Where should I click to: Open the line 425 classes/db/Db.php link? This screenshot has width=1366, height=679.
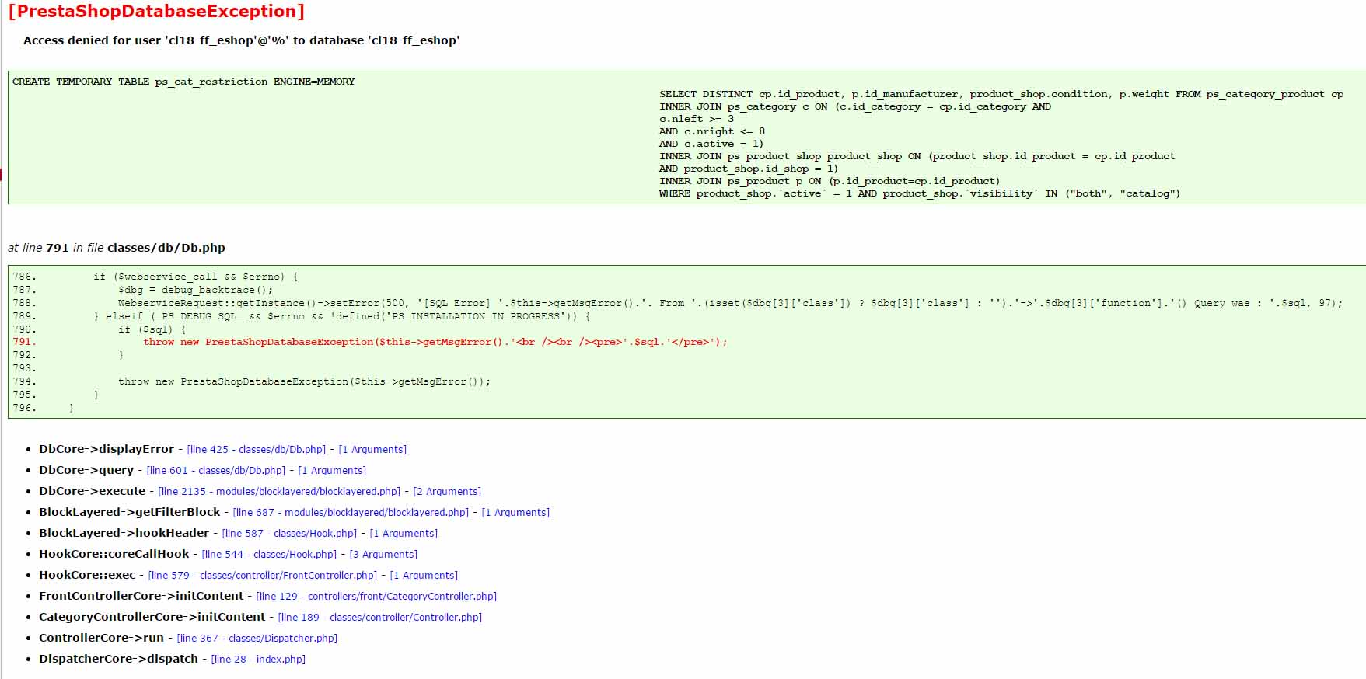point(257,450)
